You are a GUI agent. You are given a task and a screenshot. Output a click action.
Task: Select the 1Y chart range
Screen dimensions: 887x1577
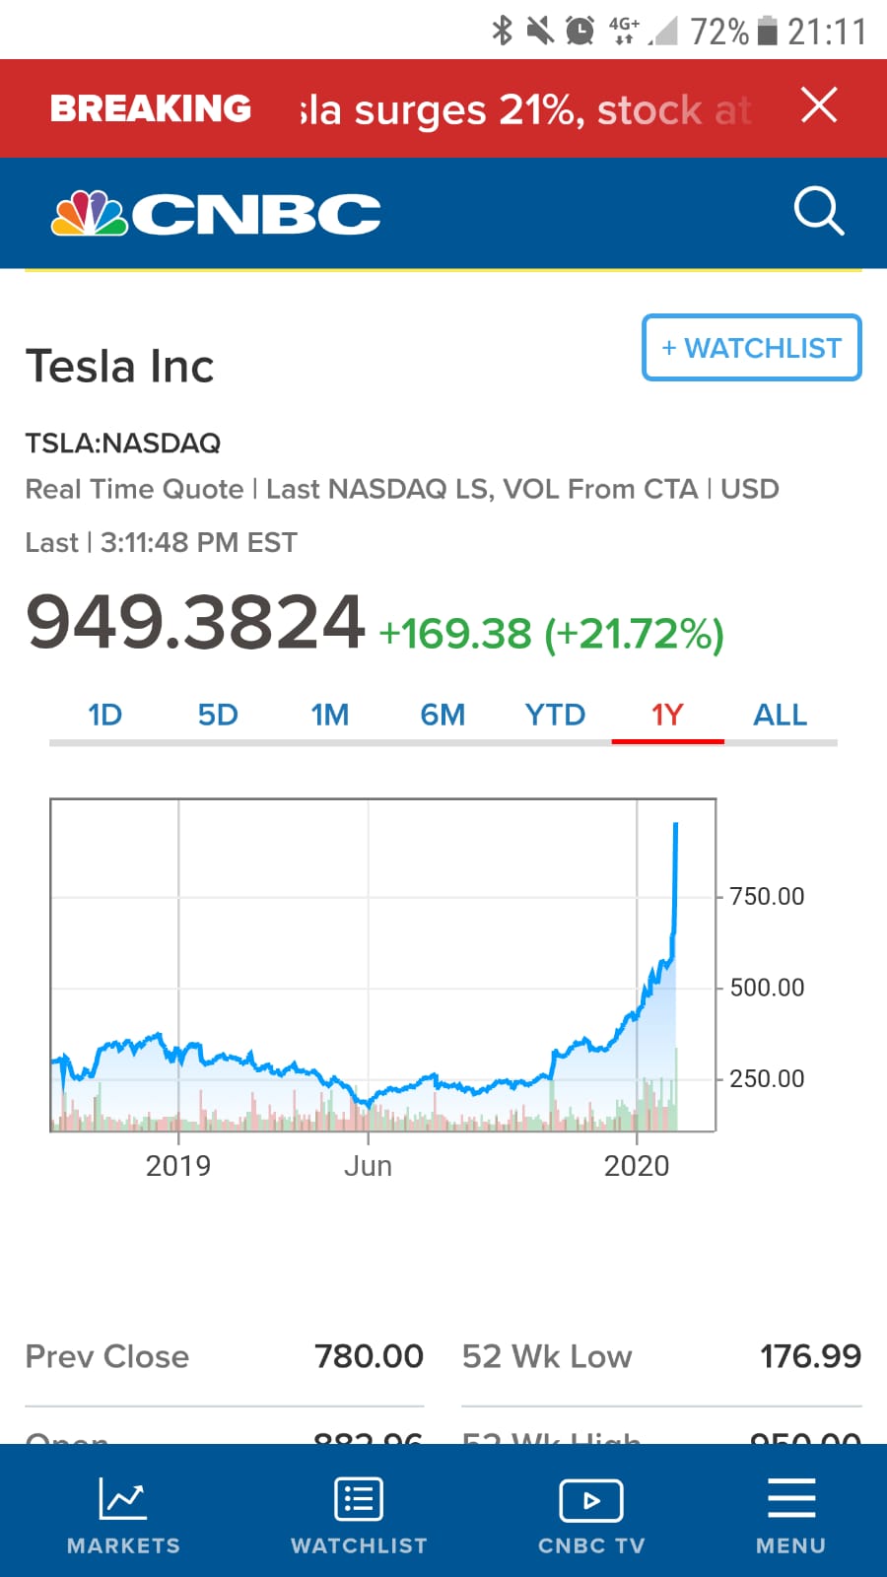pos(667,715)
